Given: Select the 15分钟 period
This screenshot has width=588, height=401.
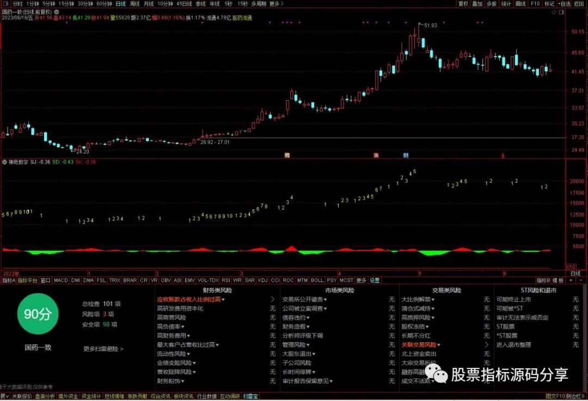Looking at the screenshot, I should click(x=66, y=4).
